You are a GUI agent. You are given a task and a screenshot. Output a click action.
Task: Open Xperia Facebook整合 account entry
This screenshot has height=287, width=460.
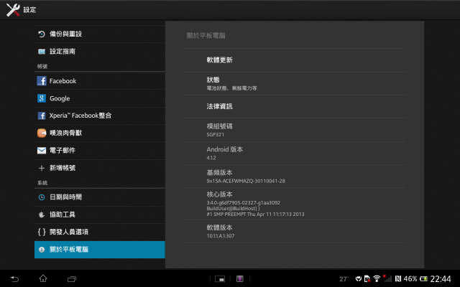[x=100, y=116]
